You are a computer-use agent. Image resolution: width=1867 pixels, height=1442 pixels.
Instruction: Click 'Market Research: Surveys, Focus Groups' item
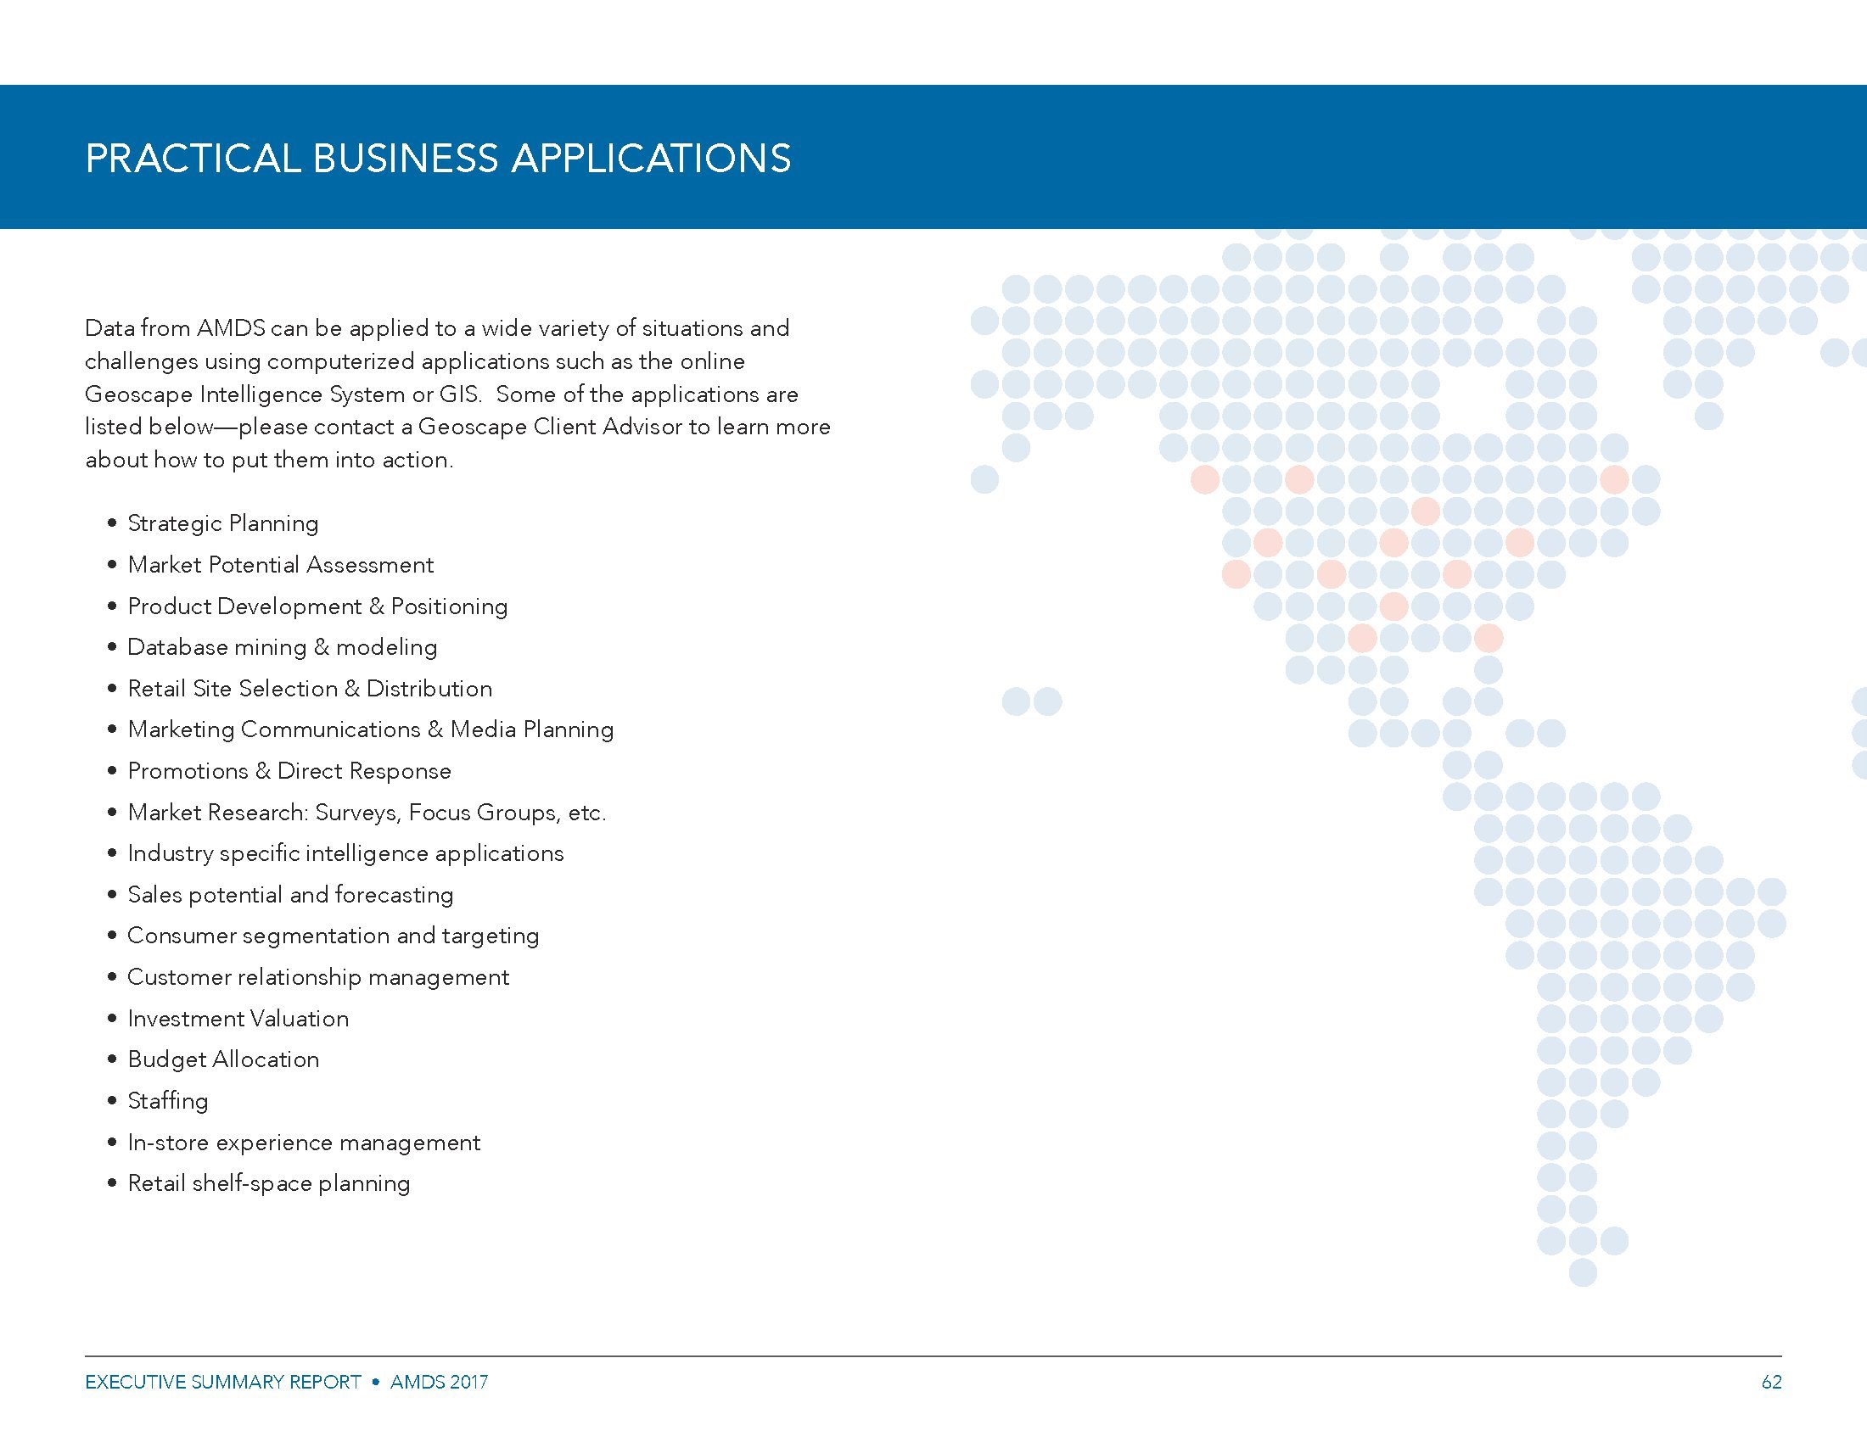click(x=366, y=813)
